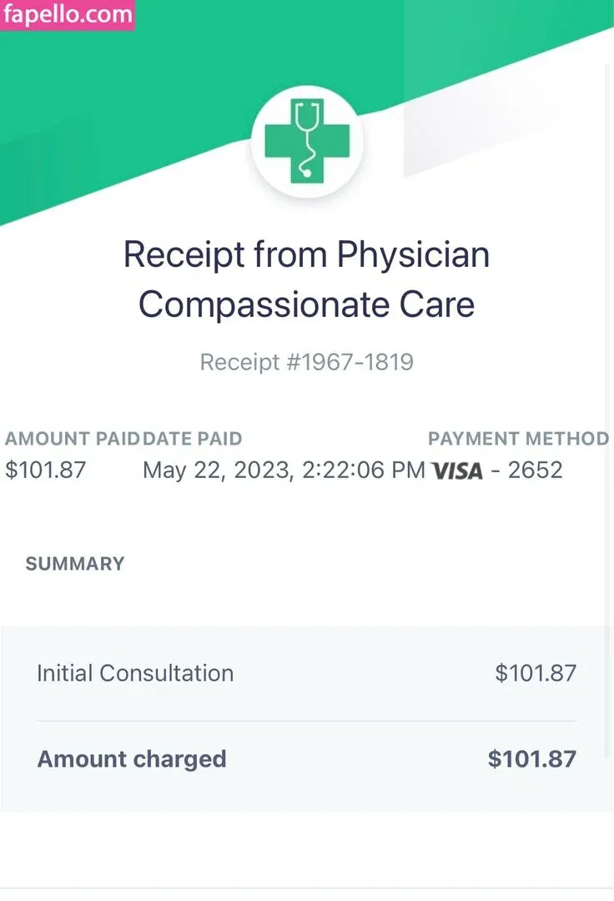The height and width of the screenshot is (901, 614).
Task: Click the 2:22:06 PM timestamp
Action: pos(363,470)
